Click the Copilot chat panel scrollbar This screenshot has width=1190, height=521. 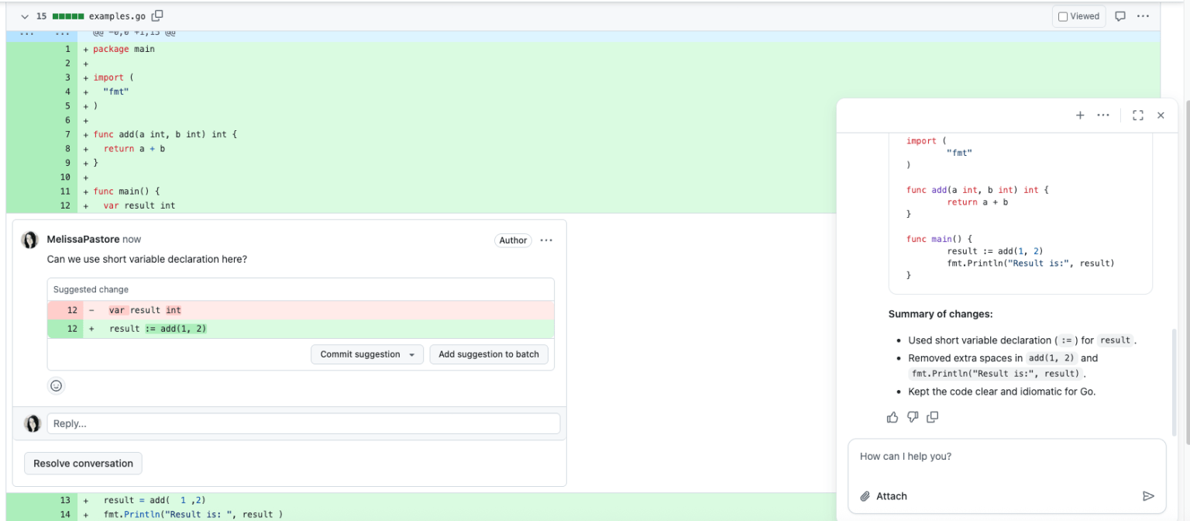click(1173, 383)
